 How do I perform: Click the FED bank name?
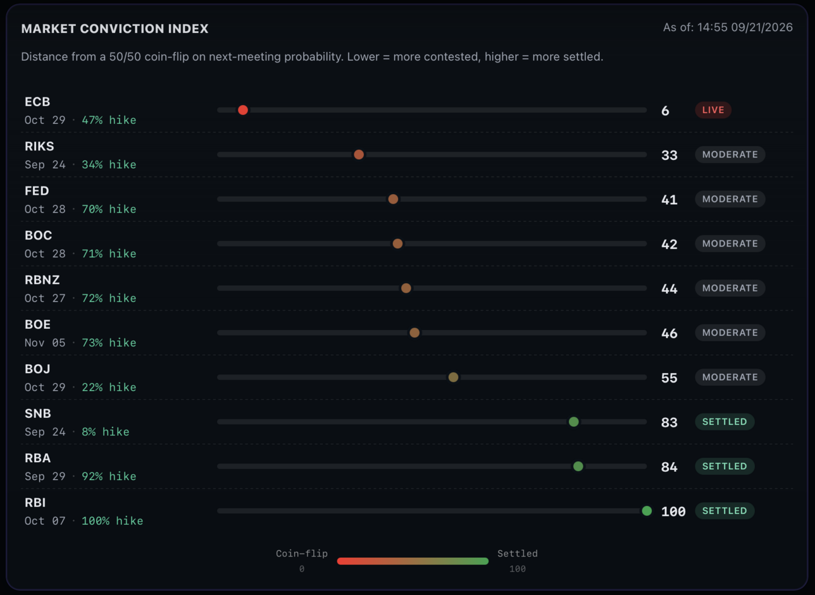[x=37, y=191]
